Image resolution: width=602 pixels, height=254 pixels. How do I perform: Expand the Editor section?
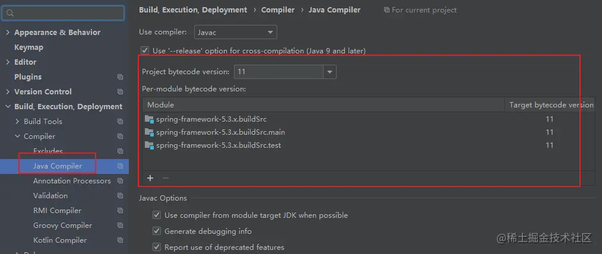8,62
